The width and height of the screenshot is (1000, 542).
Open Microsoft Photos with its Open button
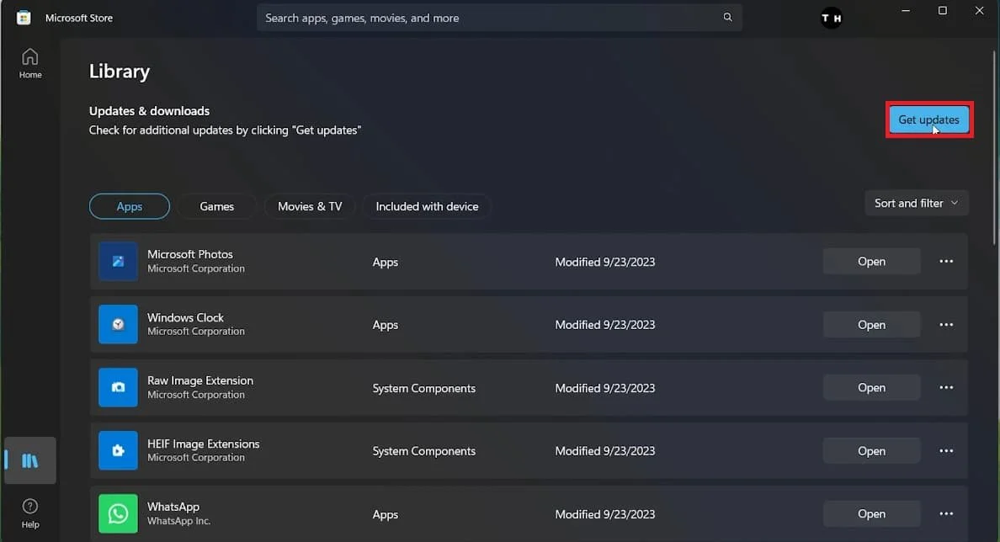pyautogui.click(x=871, y=262)
